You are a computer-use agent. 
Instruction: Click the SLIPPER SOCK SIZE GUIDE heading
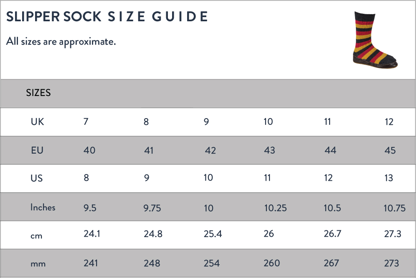[107, 16]
